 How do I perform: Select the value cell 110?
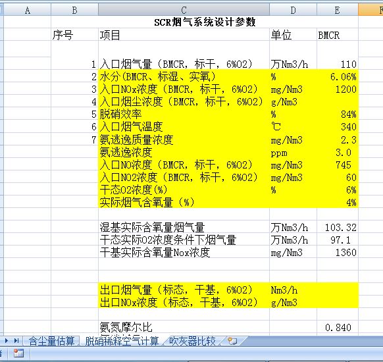tap(338, 64)
